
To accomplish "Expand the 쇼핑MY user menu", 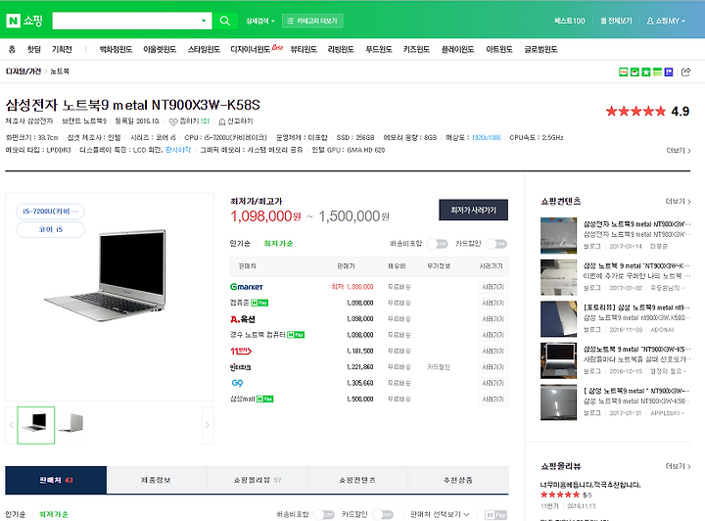I will click(x=666, y=22).
